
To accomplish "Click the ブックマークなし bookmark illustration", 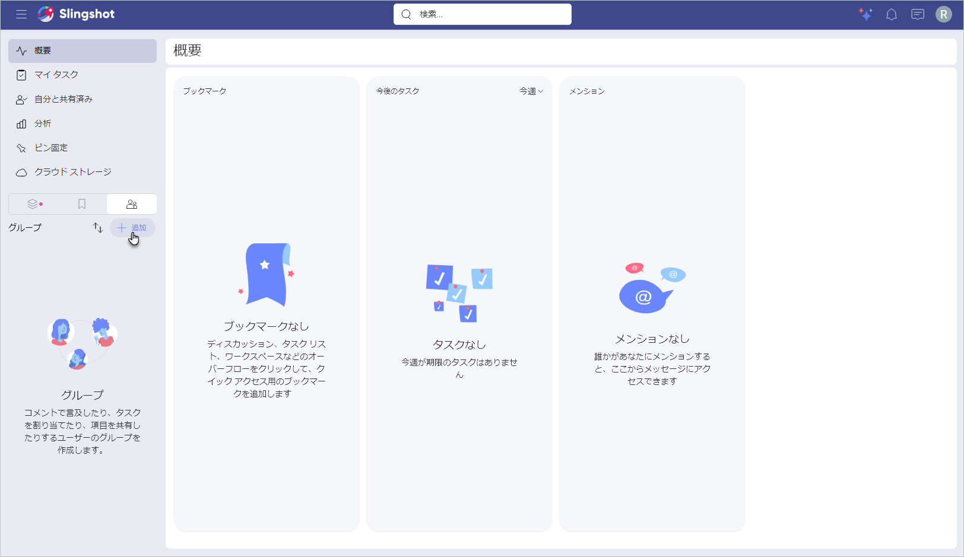I will (x=266, y=274).
